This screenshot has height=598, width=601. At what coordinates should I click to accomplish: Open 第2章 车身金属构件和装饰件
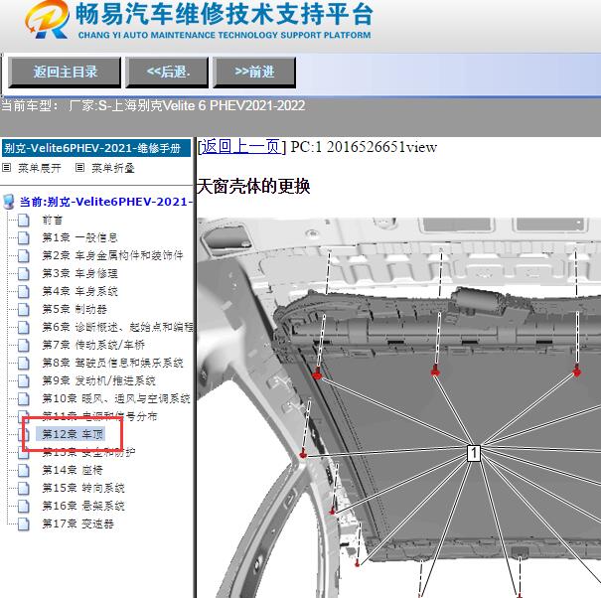[x=112, y=255]
